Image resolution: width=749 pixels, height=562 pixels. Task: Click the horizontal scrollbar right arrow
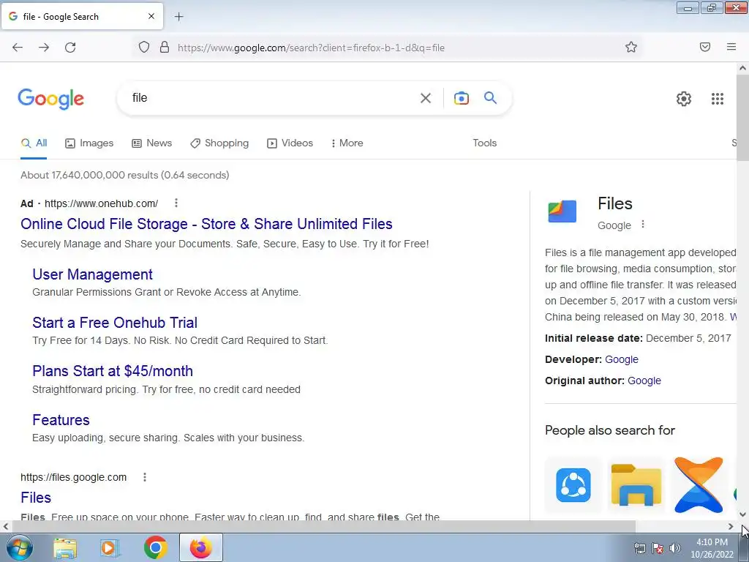[x=731, y=526]
